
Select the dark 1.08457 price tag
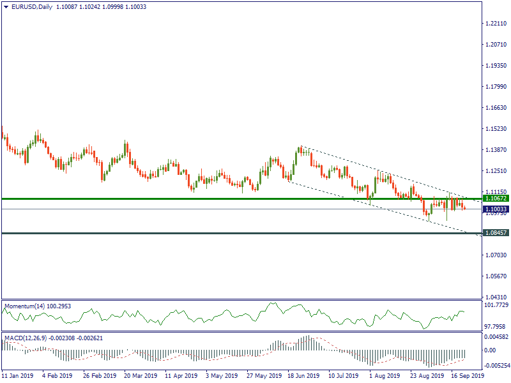click(x=496, y=233)
